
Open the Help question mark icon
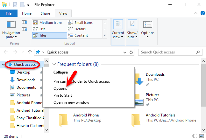(x=202, y=14)
